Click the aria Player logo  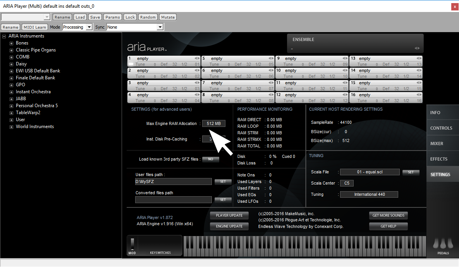point(147,47)
